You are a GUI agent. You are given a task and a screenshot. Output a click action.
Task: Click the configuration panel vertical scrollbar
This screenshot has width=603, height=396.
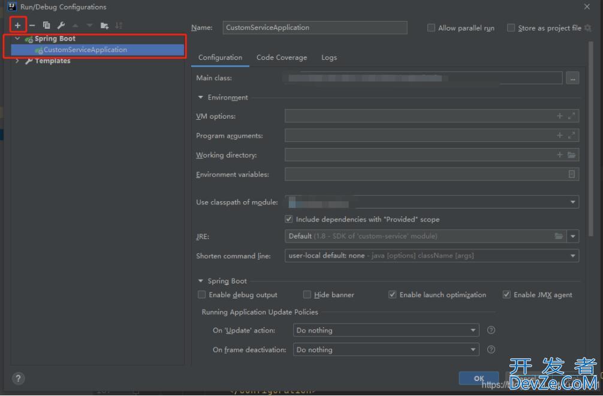tap(591, 138)
